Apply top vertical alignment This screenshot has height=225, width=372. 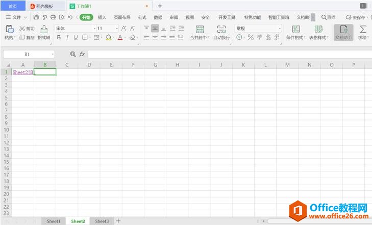point(146,28)
